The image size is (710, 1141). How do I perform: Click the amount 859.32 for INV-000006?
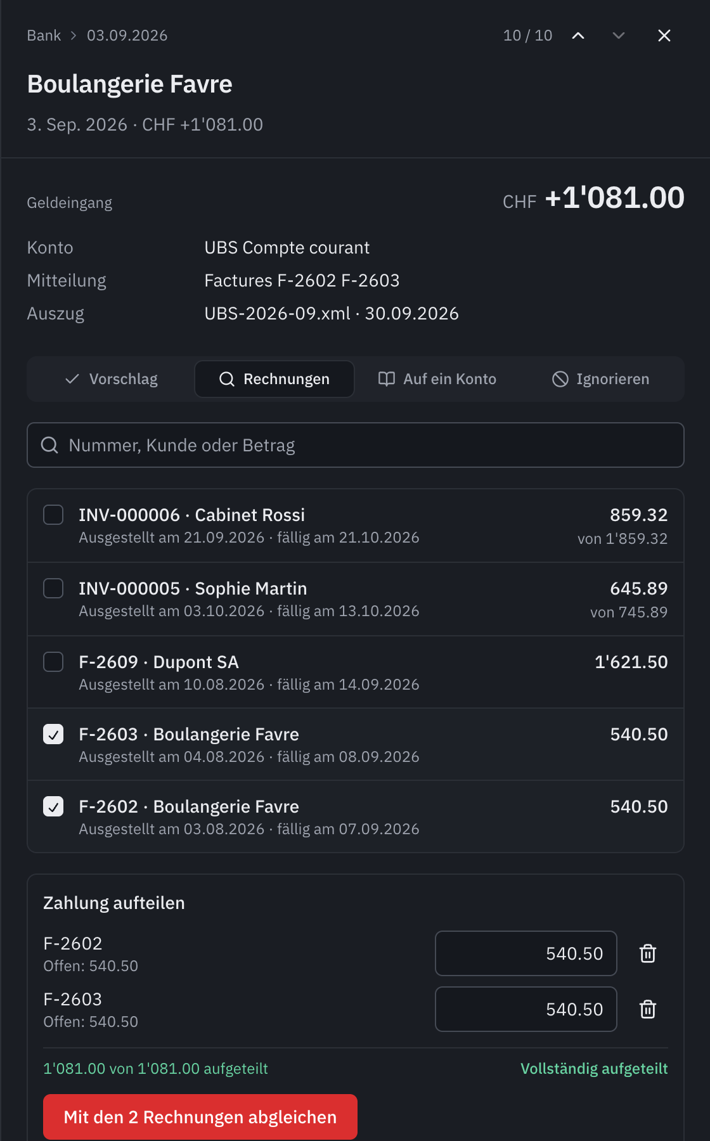(x=639, y=515)
